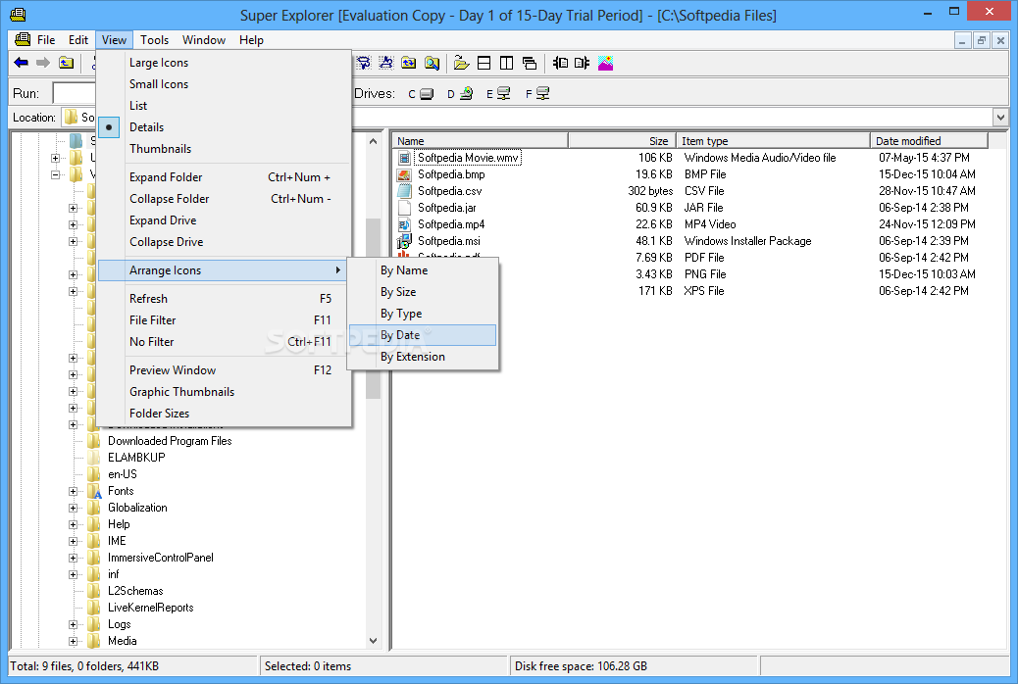1018x684 pixels.
Task: Expand the IME folder node
Action: point(73,541)
